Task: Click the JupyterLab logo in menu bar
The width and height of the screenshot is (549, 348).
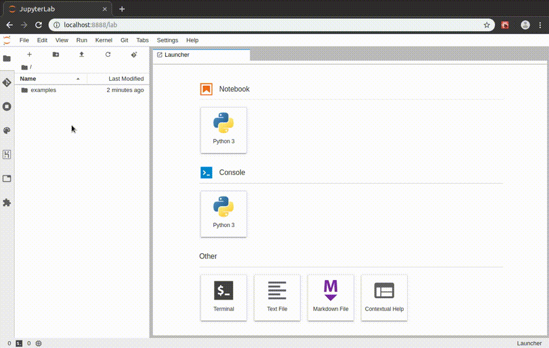Action: [6, 40]
